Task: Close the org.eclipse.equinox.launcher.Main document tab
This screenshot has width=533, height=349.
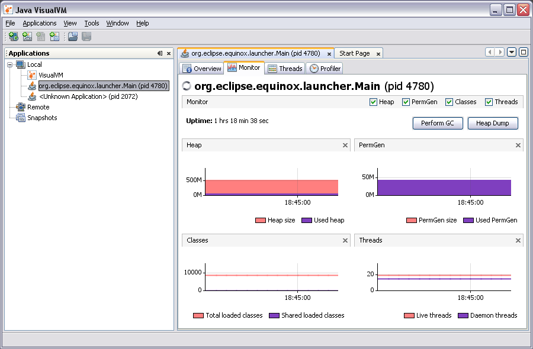Action: click(x=329, y=54)
